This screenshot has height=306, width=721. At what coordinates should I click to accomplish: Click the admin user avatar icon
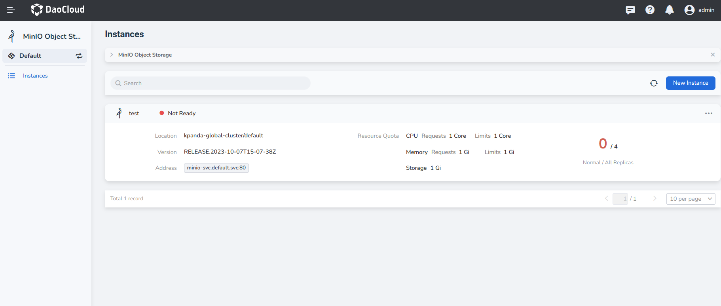(689, 10)
